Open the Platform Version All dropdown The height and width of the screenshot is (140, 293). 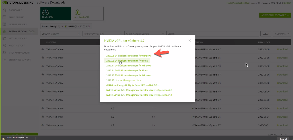(x=103, y=34)
